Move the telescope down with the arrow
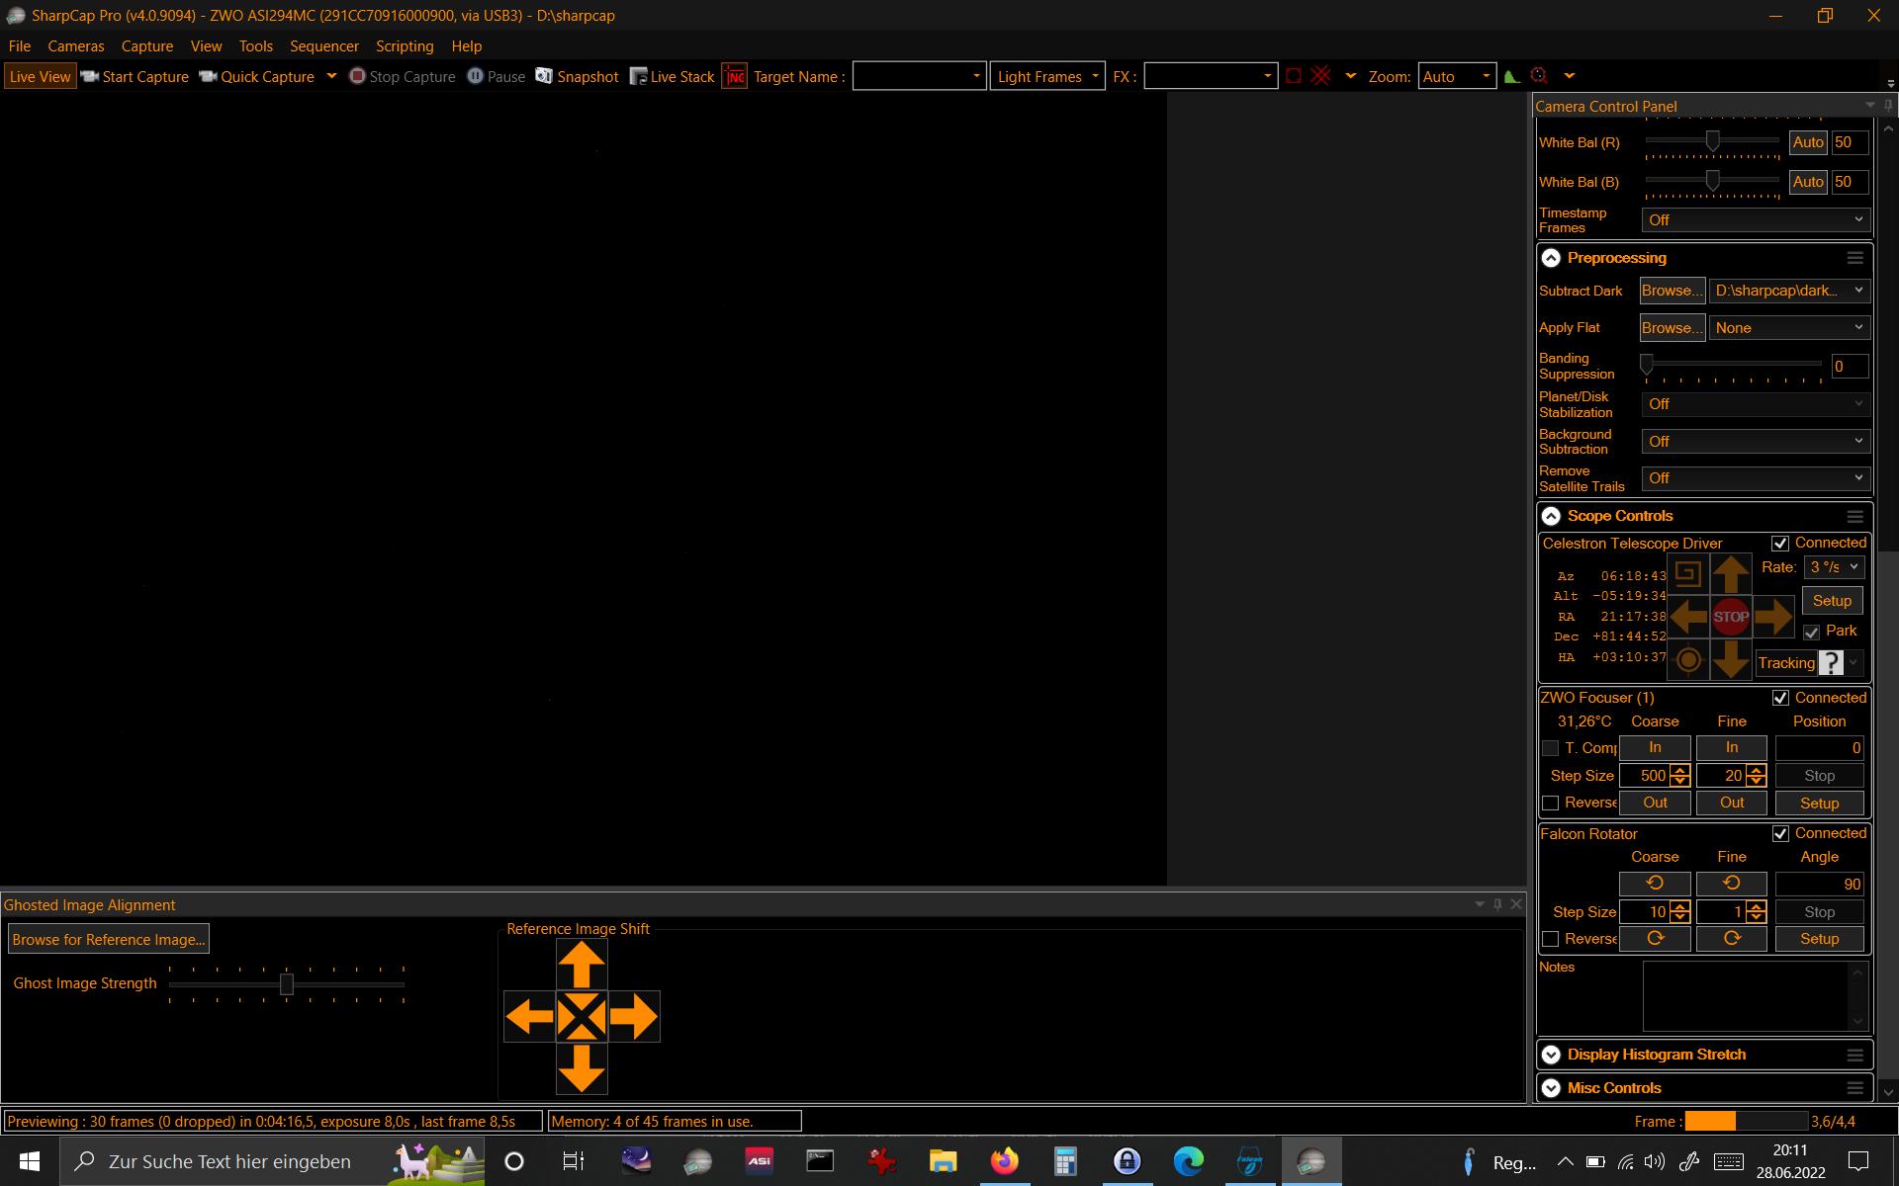 (x=1731, y=659)
